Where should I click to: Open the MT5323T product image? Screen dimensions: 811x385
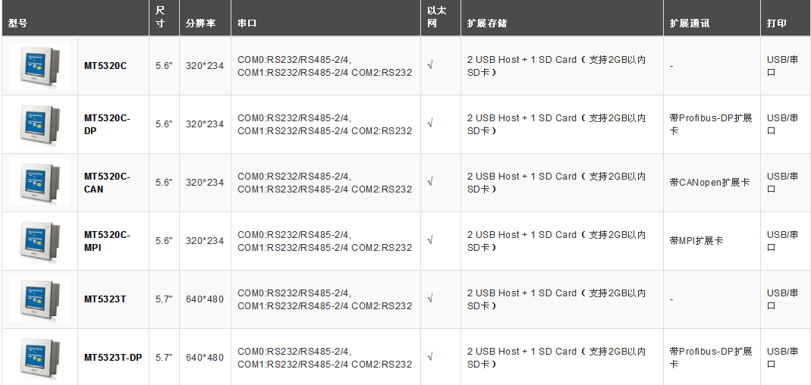coord(39,299)
